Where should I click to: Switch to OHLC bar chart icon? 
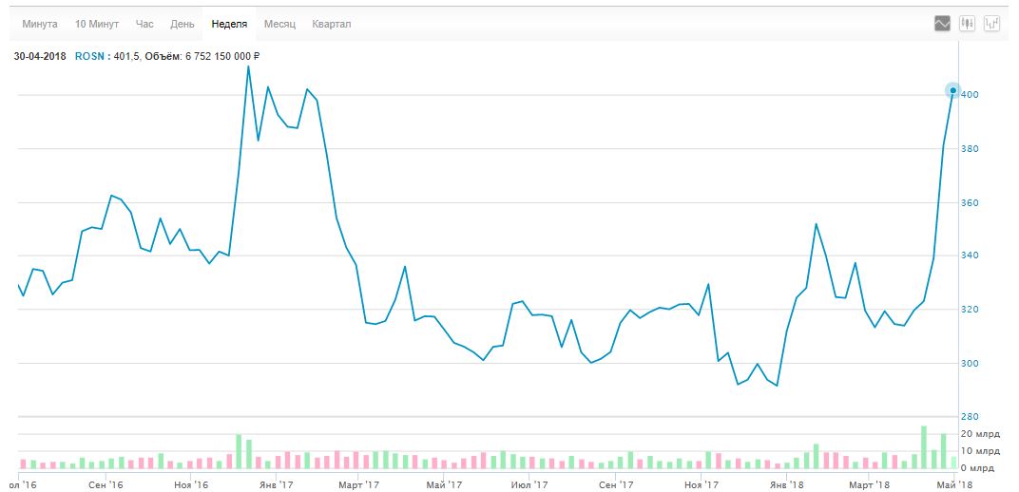pyautogui.click(x=994, y=24)
